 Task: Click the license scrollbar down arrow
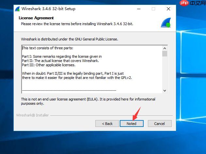point(165,91)
